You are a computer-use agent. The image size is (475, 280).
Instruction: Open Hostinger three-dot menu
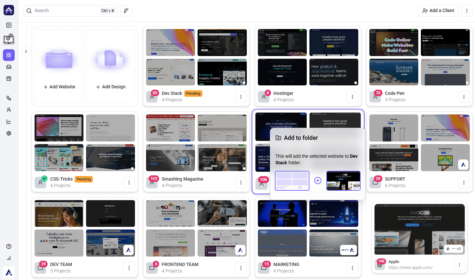[352, 97]
